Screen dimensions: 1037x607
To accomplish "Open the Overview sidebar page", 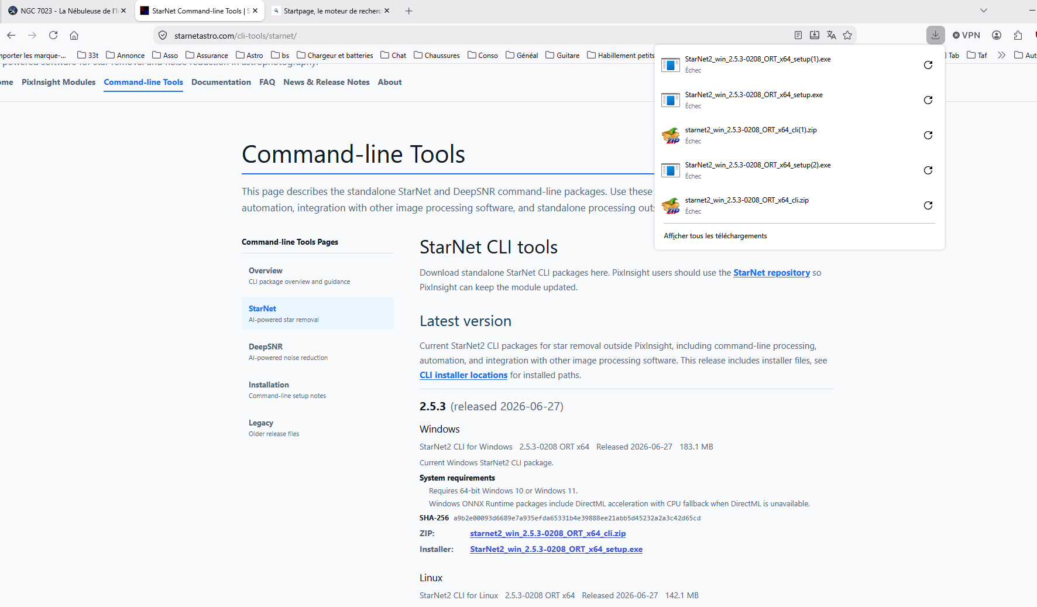I will [x=318, y=276].
